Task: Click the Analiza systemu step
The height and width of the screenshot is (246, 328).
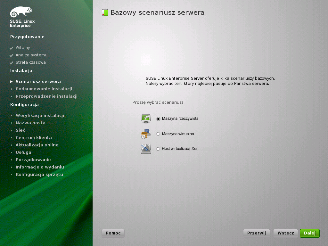Action: 31,55
